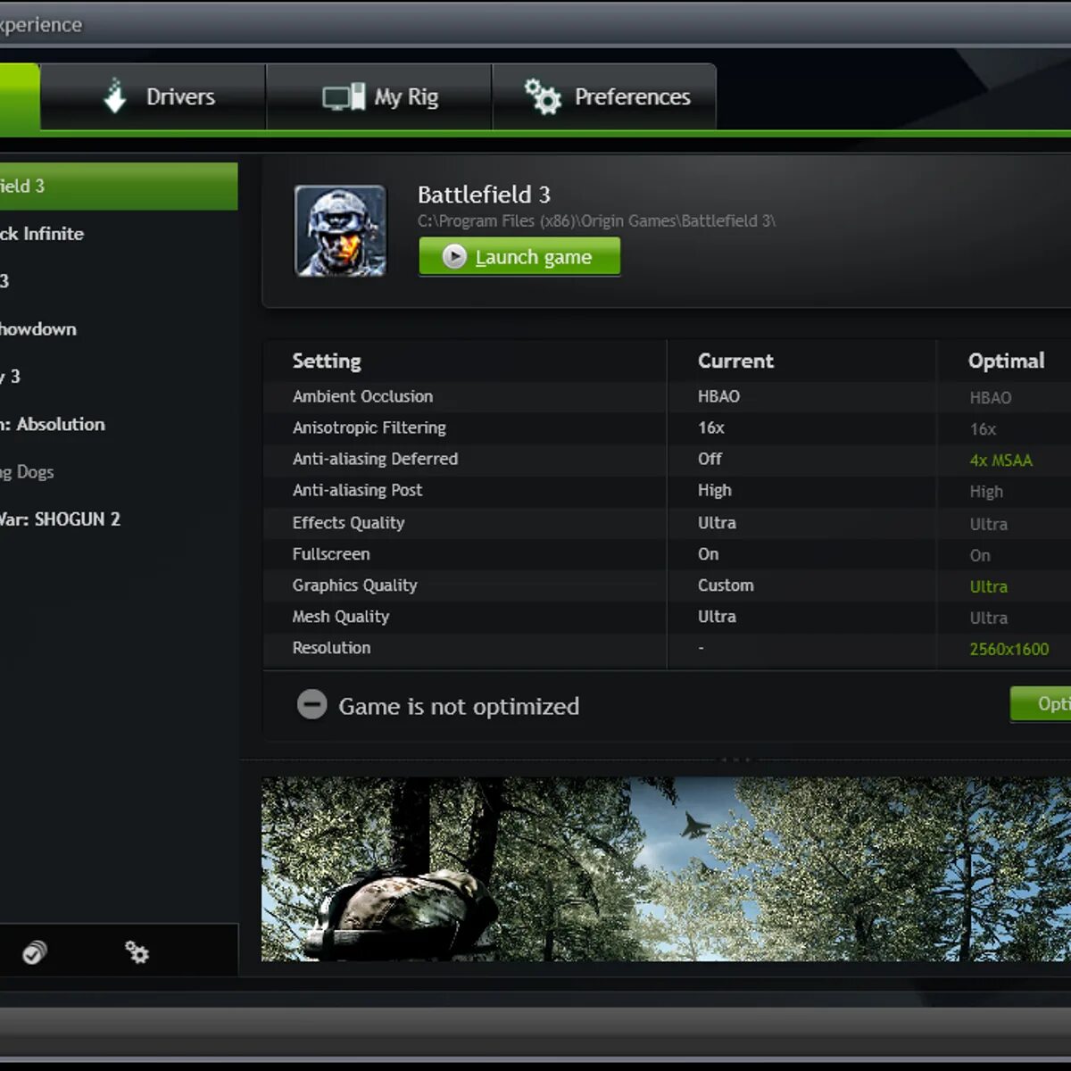
Task: Select the Showdown game in the list
Action: [x=119, y=328]
